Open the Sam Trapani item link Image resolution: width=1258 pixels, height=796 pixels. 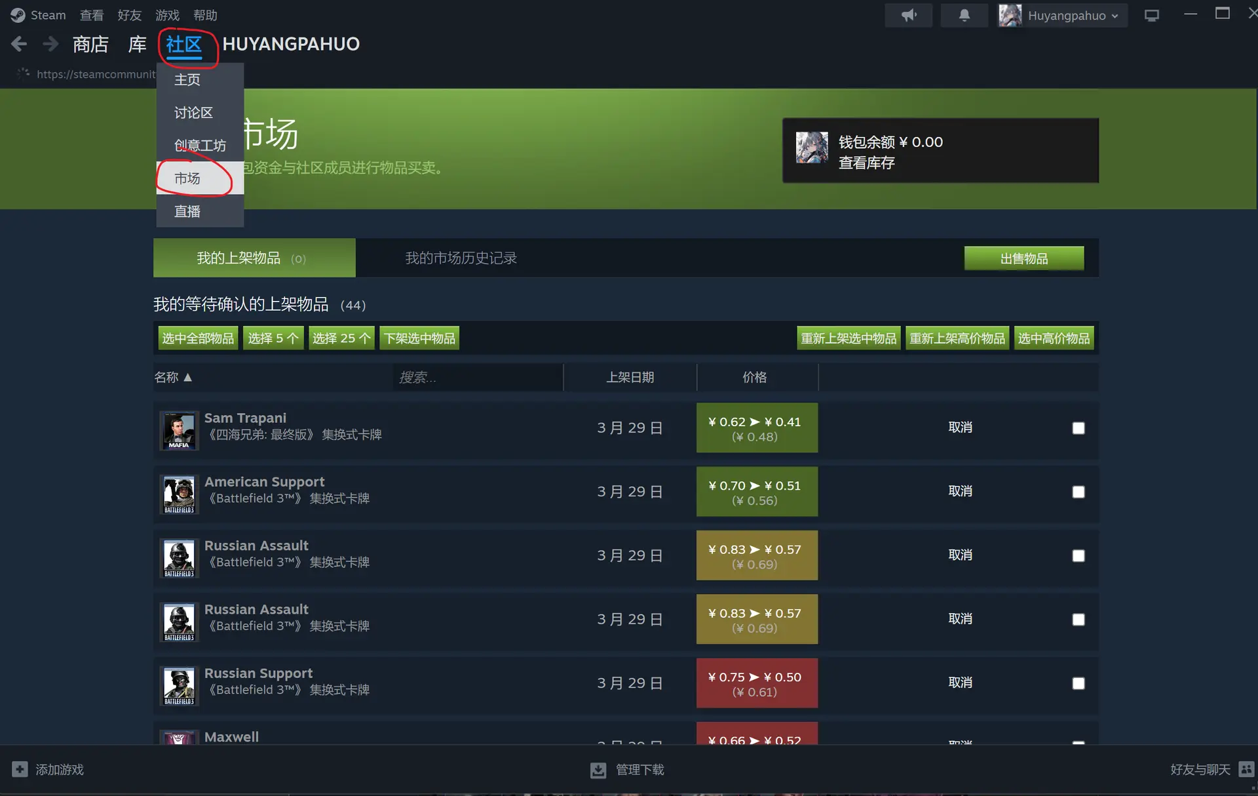245,418
